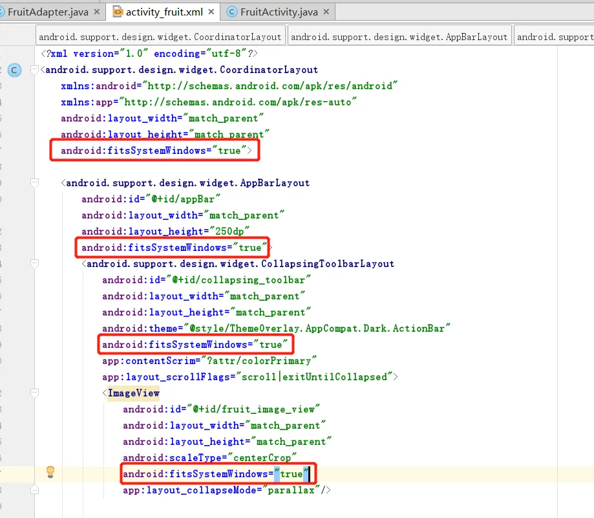Close the activity_fruit.xml tab
The image size is (594, 518).
(211, 12)
